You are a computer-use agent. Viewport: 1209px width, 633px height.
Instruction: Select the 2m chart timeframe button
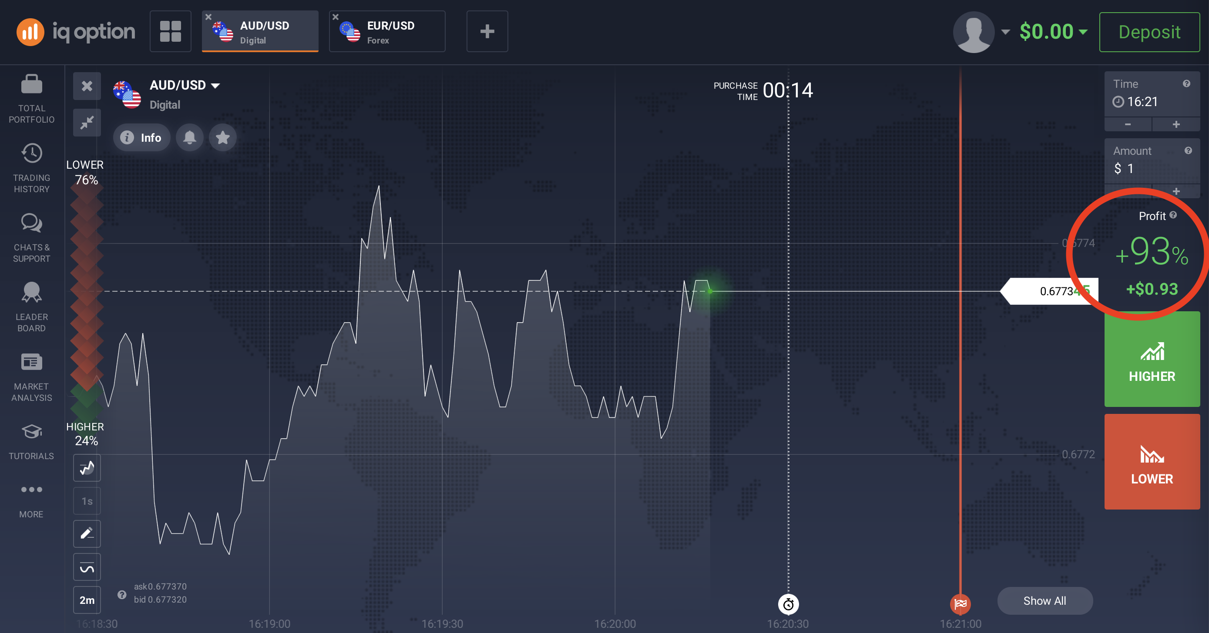pos(87,600)
